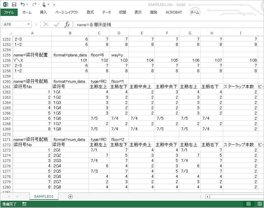Switch to the ホーム ribbon tab
Screen dimensions: 264x208
click(27, 12)
